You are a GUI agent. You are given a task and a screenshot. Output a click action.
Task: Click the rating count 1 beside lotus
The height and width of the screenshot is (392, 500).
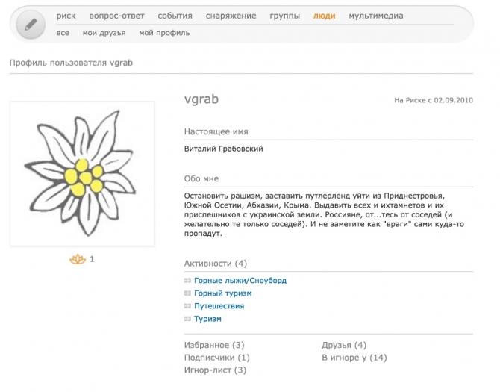point(92,259)
